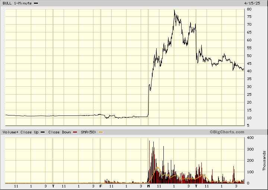Click the black line swatch beside BULL 1-Minute

click(x=36, y=3)
